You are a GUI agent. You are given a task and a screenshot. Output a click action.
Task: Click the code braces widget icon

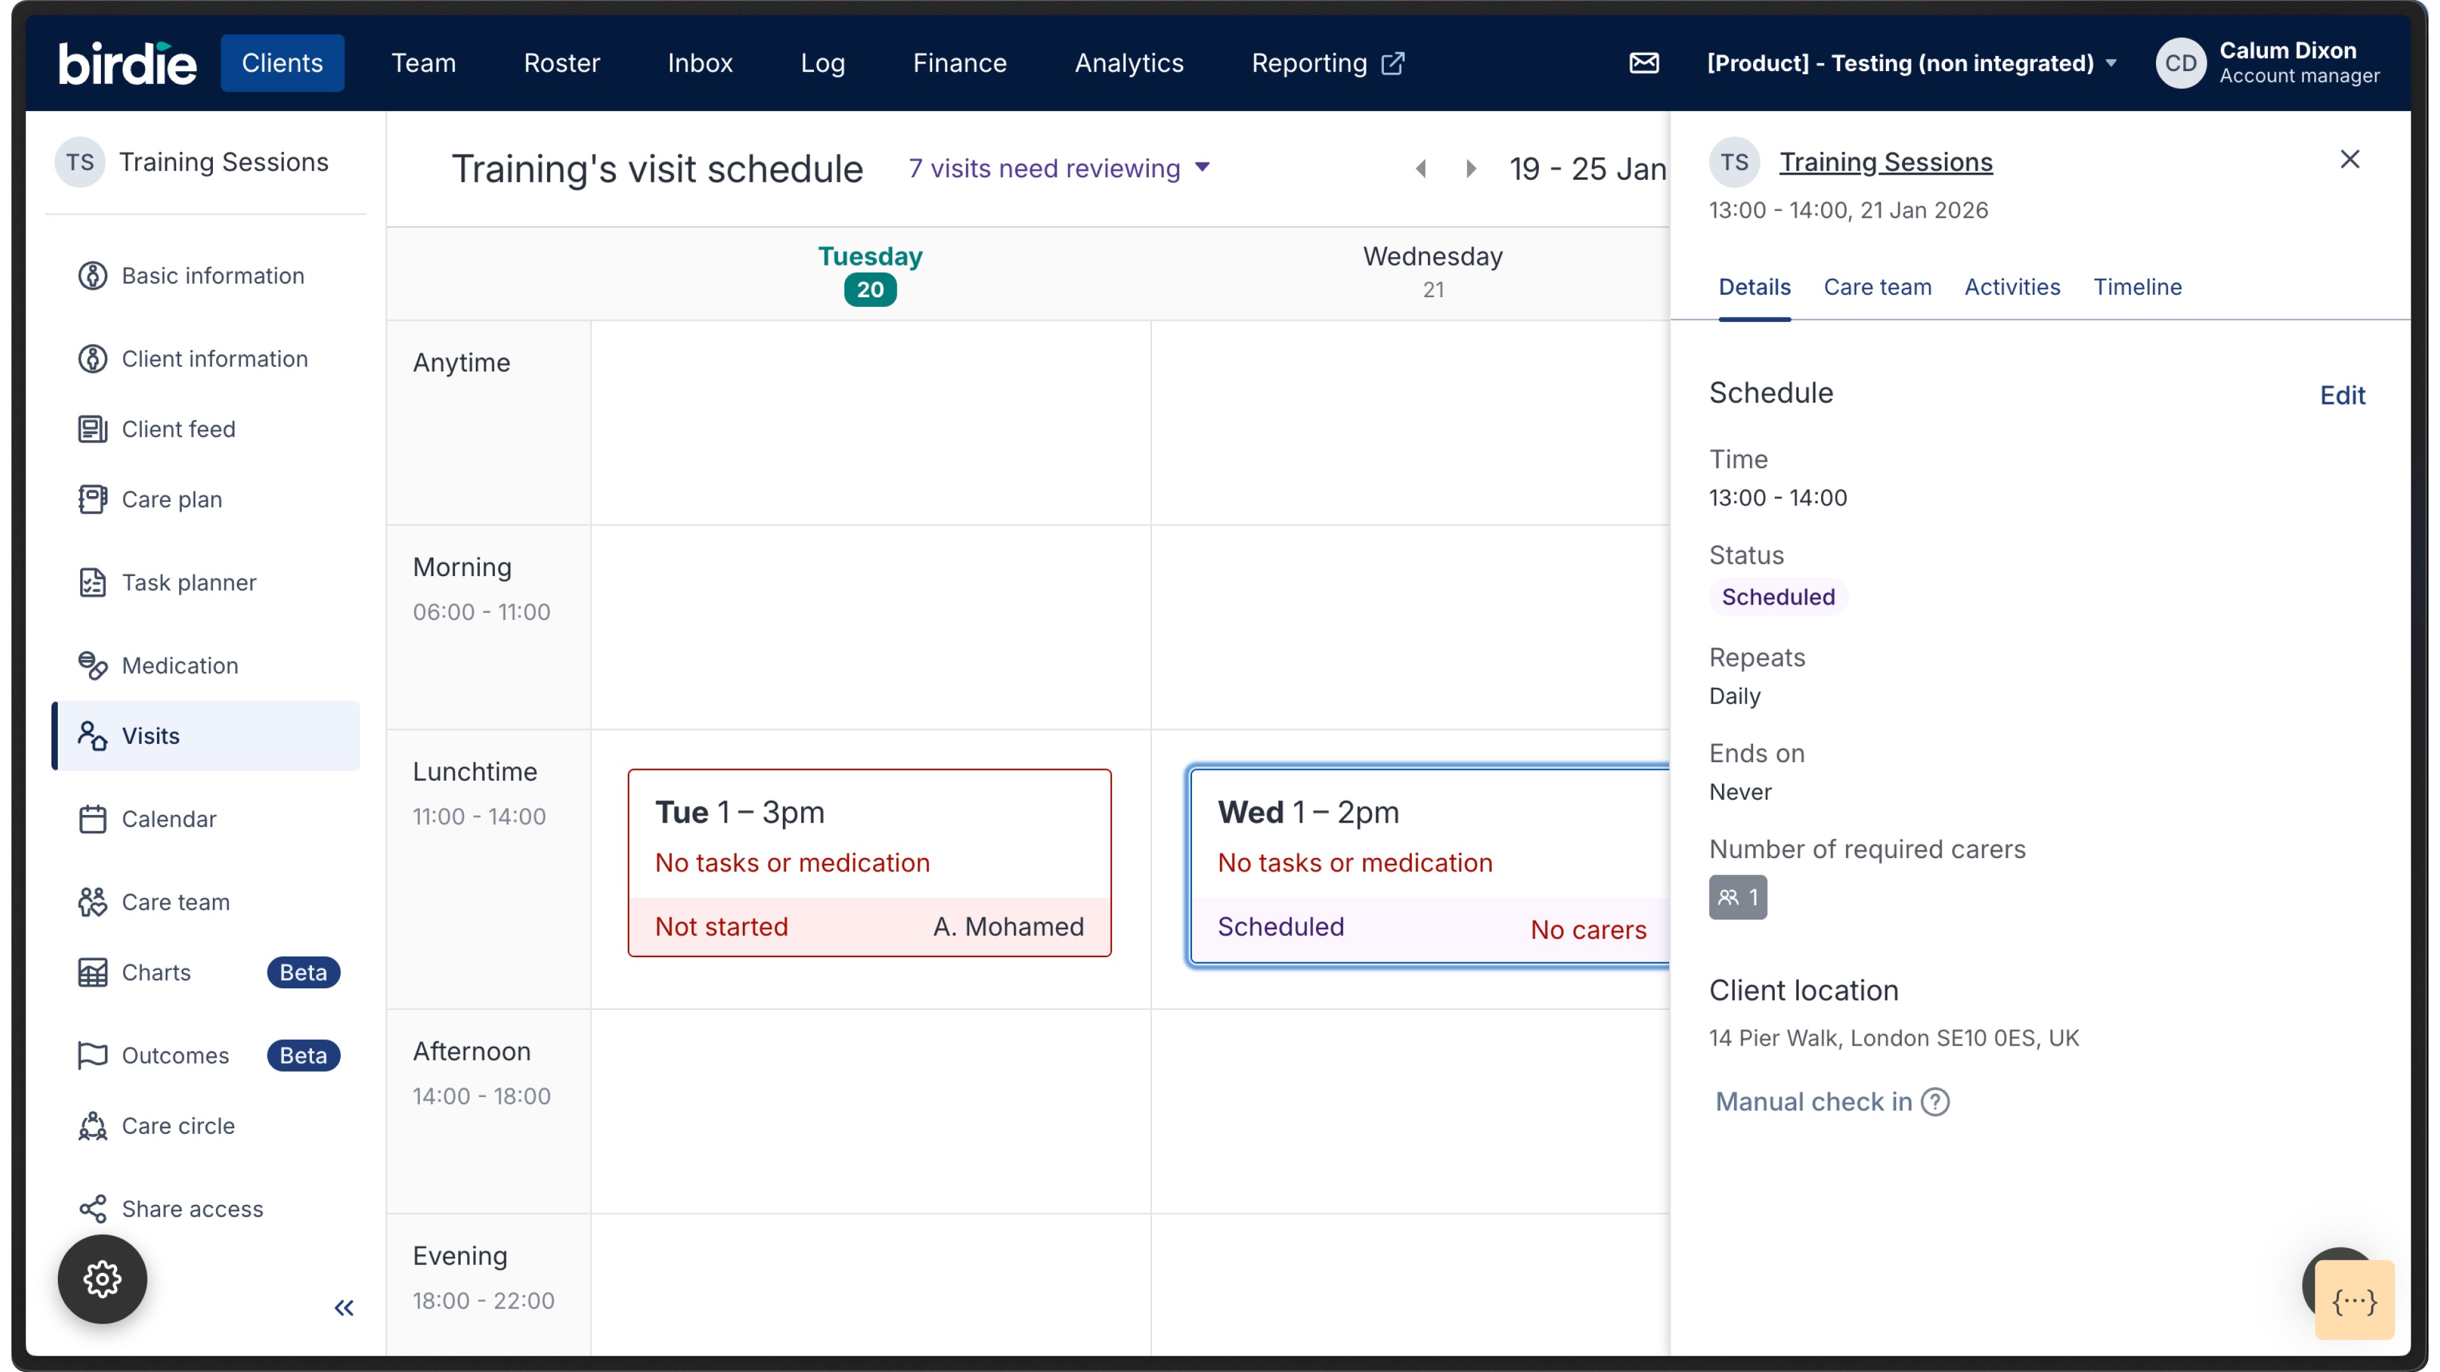pos(2354,1302)
